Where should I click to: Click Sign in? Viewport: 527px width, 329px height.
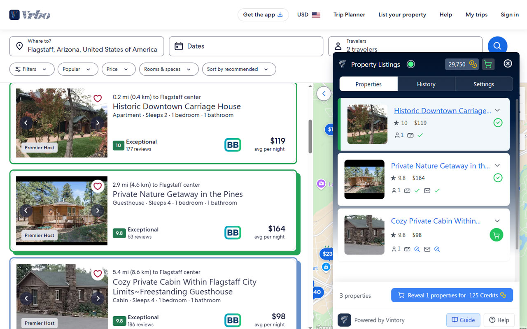510,15
